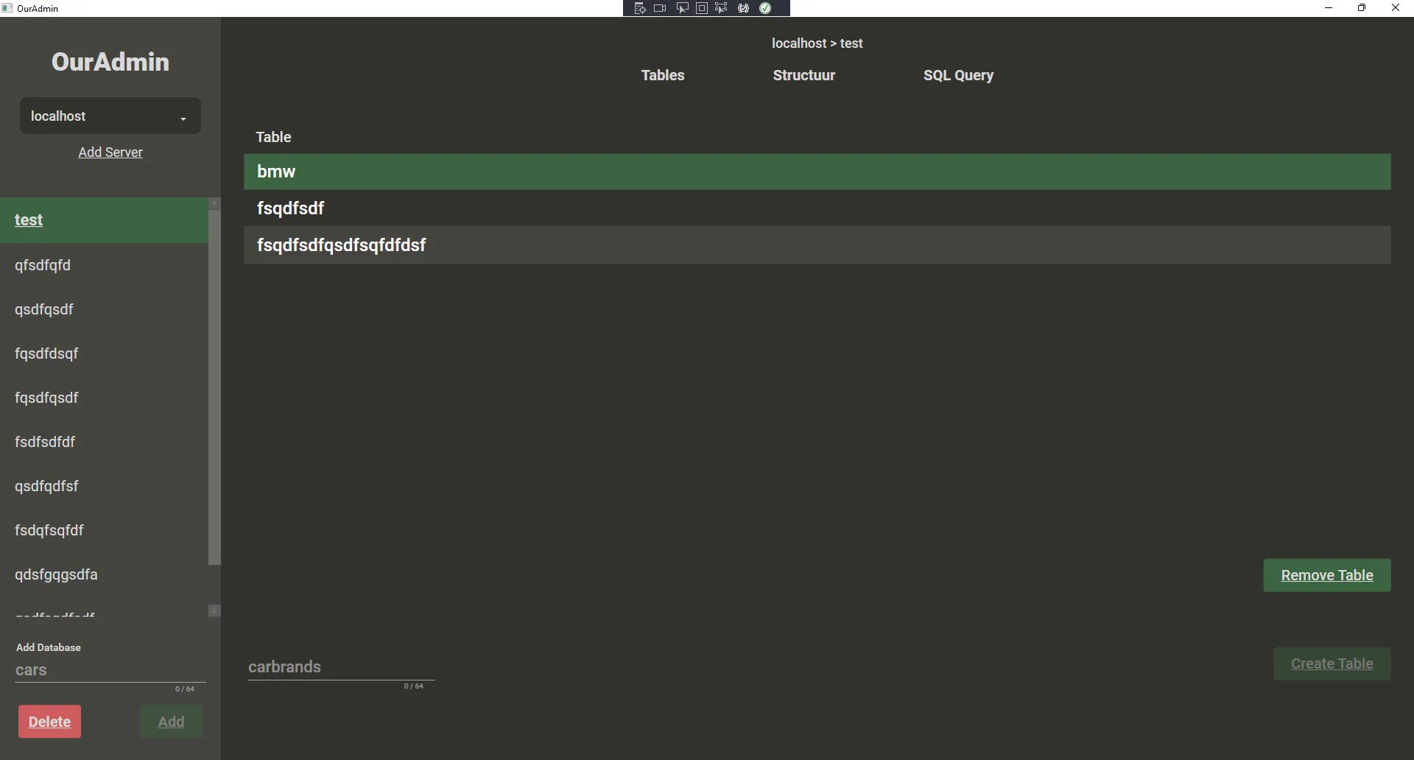Click the Remove Table button
The image size is (1414, 760).
[x=1327, y=575]
